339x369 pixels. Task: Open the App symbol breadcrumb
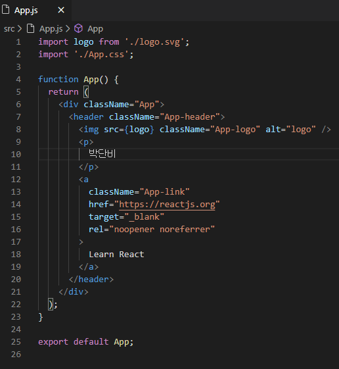95,29
